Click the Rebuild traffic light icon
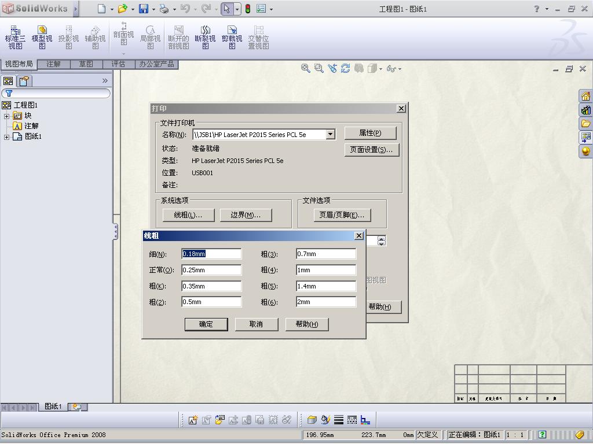 [x=248, y=9]
